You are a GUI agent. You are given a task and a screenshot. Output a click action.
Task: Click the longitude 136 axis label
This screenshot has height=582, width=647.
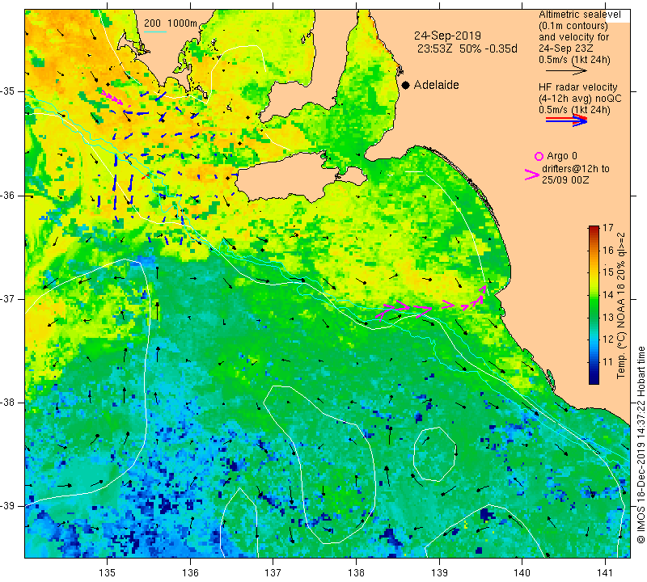190,572
